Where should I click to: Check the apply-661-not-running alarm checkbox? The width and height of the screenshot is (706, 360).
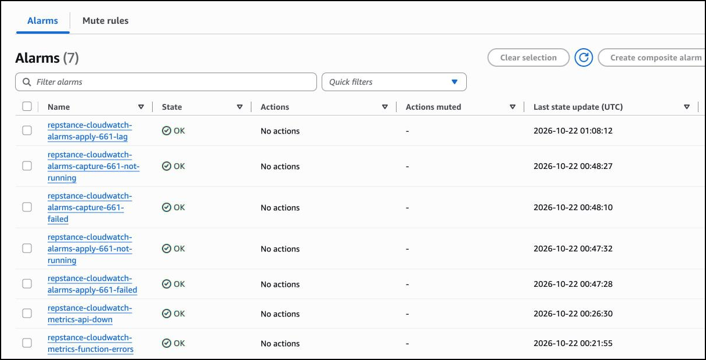coord(27,249)
